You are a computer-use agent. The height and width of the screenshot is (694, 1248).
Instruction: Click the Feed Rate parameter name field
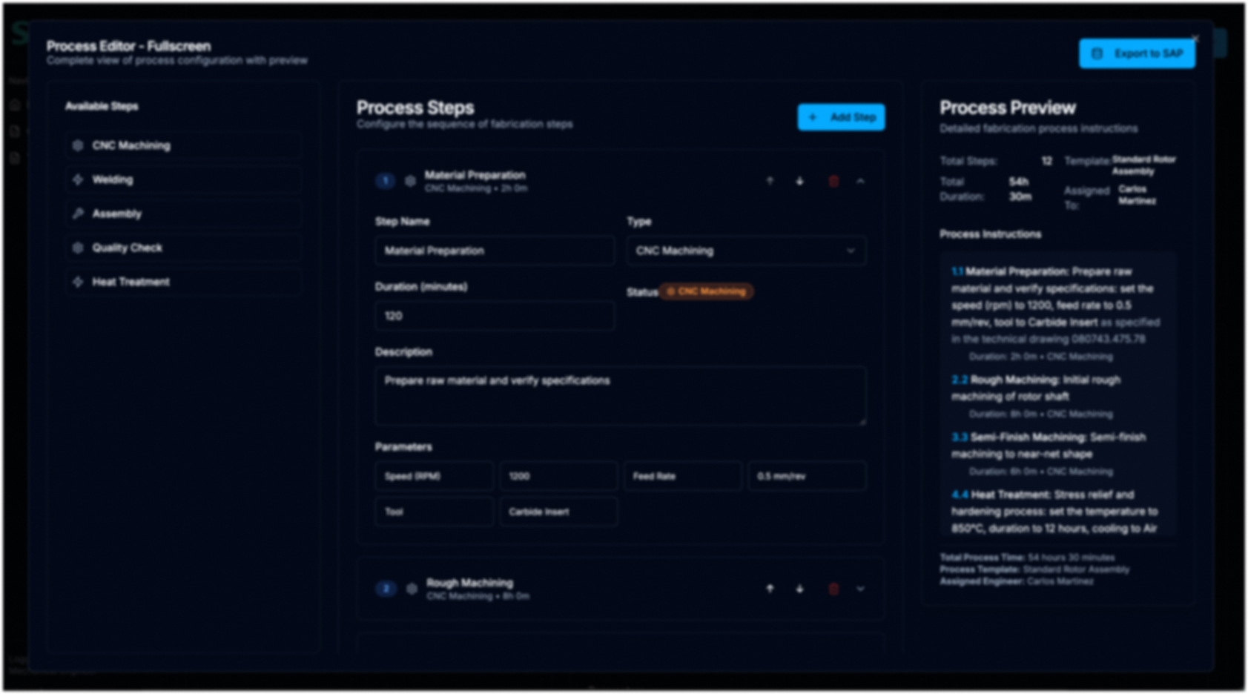point(682,476)
